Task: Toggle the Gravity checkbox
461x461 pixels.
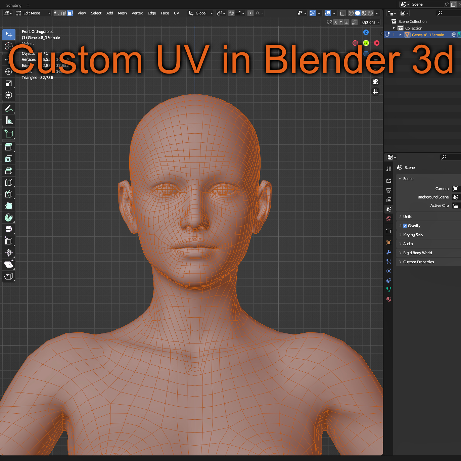Action: 405,226
